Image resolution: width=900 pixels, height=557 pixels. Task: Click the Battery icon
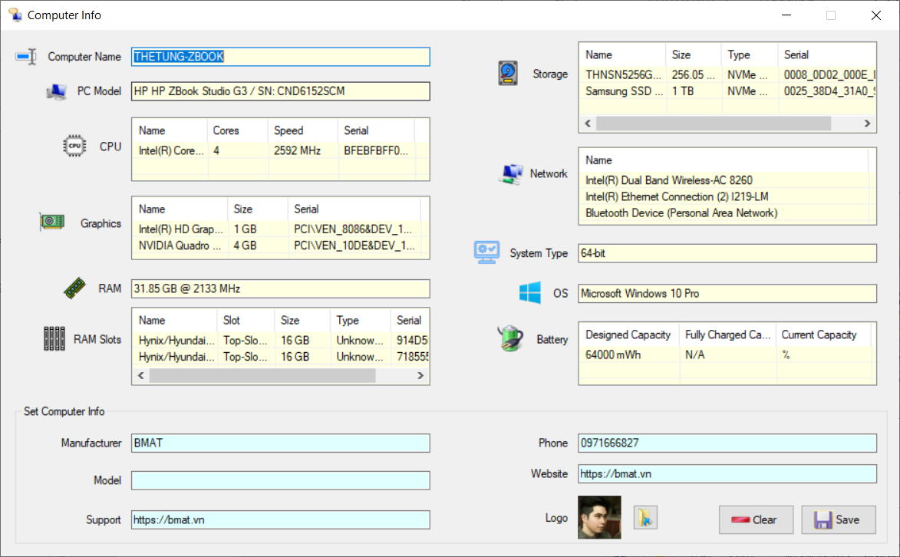coord(510,338)
